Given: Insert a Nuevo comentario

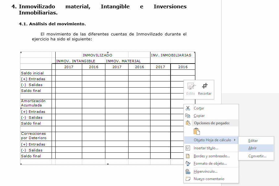Looking at the screenshot, I should pos(209,179).
